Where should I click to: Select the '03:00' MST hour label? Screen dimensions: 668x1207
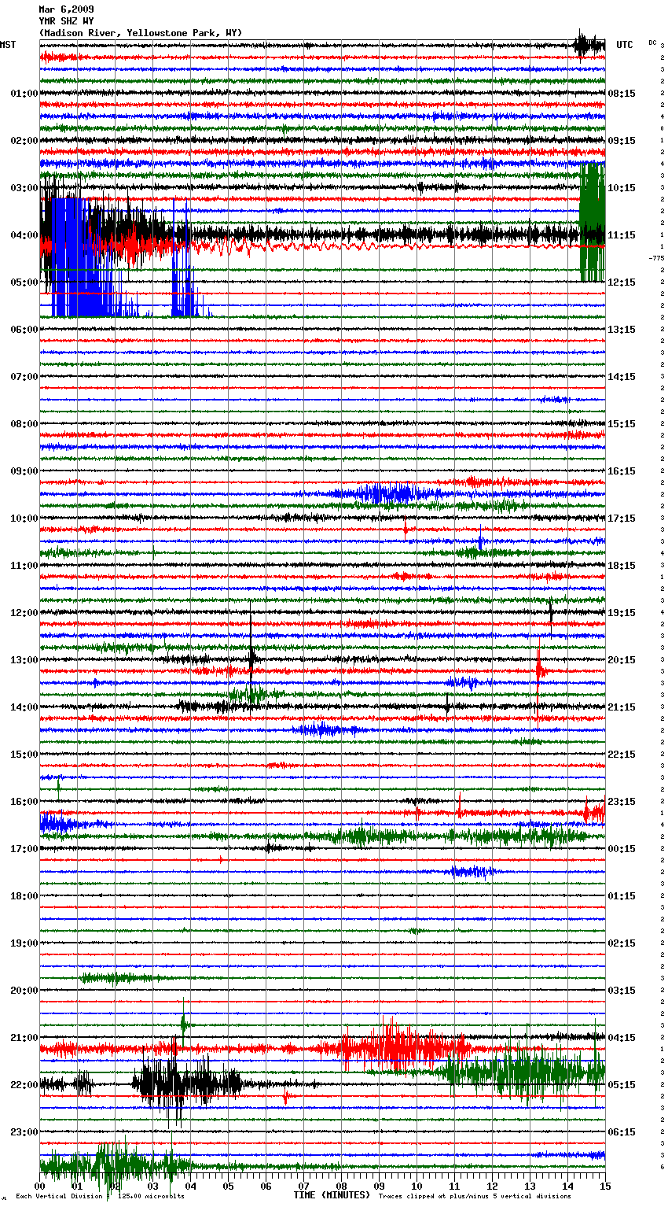point(24,188)
